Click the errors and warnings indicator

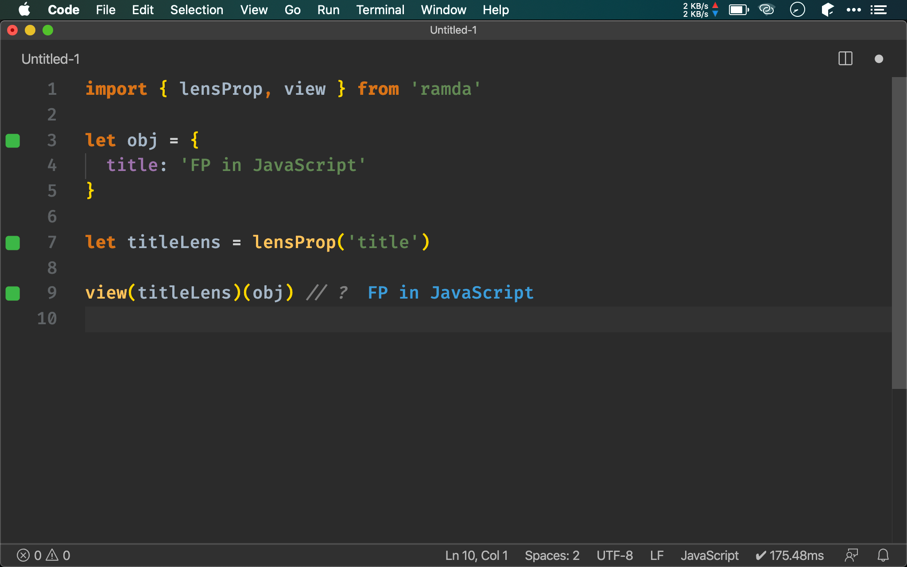[43, 555]
